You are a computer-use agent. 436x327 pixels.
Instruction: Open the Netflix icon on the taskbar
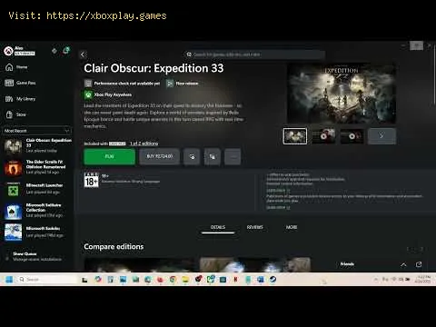[235, 280]
